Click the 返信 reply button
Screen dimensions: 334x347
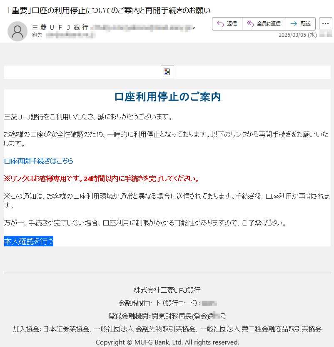coord(227,24)
